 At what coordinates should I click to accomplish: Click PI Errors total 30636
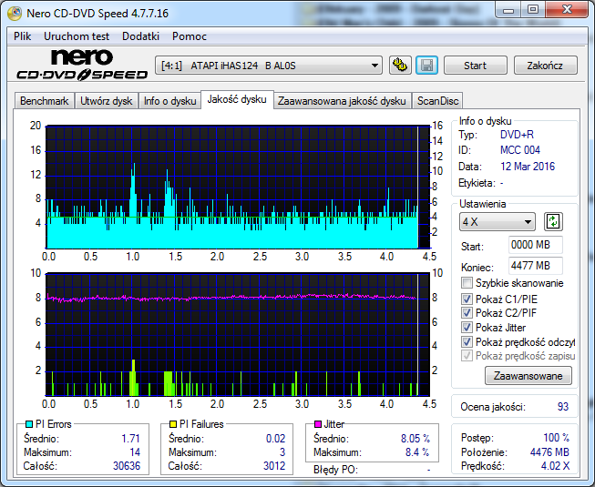pos(127,466)
